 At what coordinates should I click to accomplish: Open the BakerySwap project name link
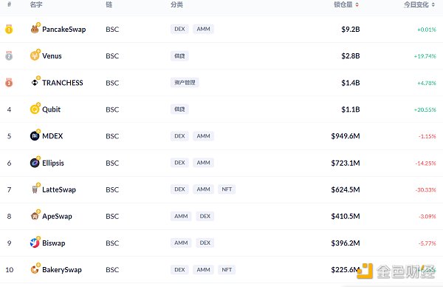coord(62,270)
